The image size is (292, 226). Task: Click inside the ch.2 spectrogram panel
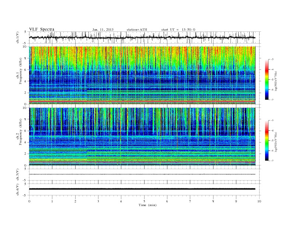(142, 136)
